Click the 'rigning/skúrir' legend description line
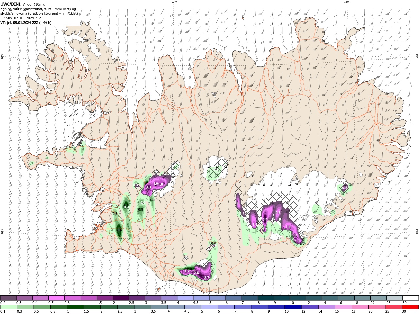 39,9
